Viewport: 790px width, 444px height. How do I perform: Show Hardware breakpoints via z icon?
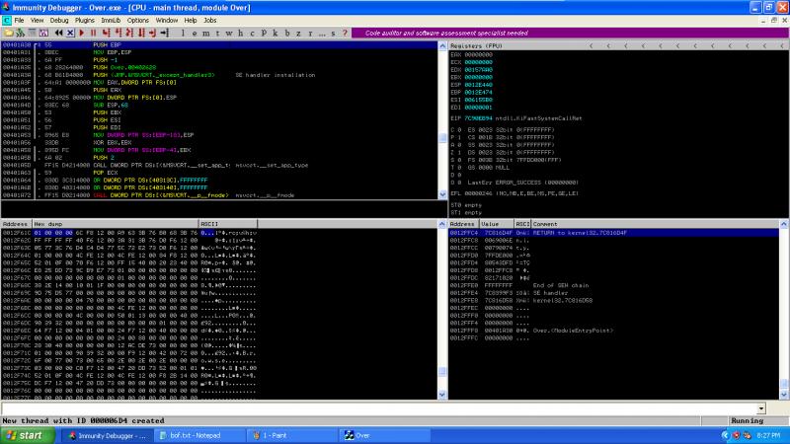(x=298, y=33)
